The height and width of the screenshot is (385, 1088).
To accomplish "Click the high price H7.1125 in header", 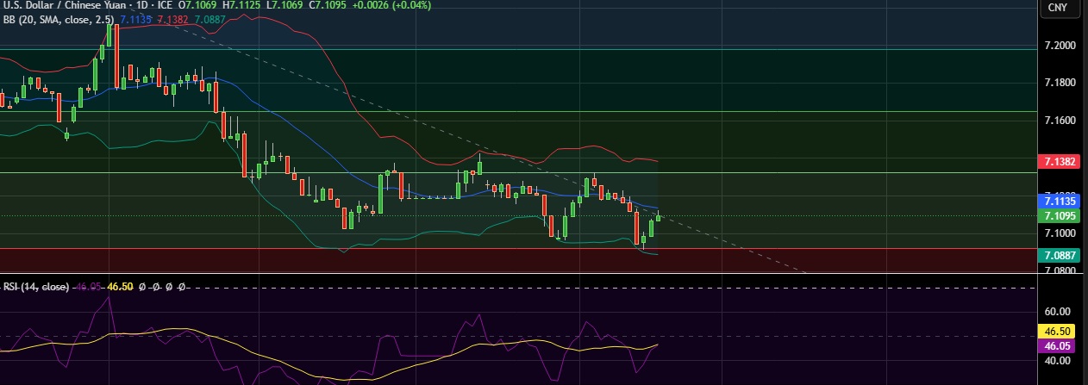I will pyautogui.click(x=241, y=5).
